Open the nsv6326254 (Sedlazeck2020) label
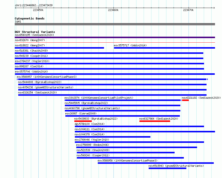This screenshot has width=222, height=178. 37,92
